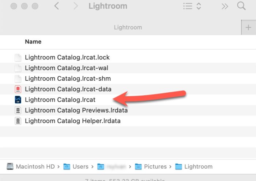Click the Lightroom window title
The image size is (256, 181).
point(108,6)
